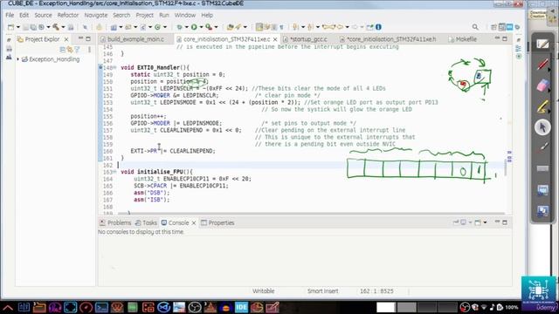Open the IDE icon in taskbar
559x314 pixels.
pos(241,307)
